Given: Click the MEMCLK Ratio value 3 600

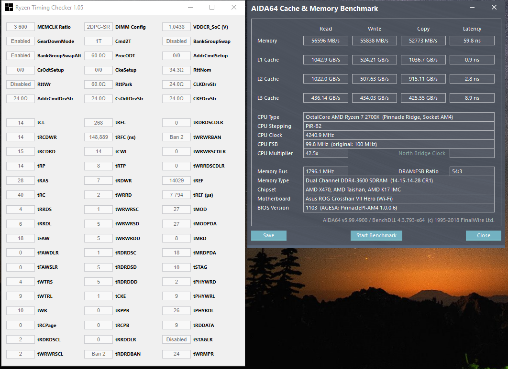Looking at the screenshot, I should (21, 27).
